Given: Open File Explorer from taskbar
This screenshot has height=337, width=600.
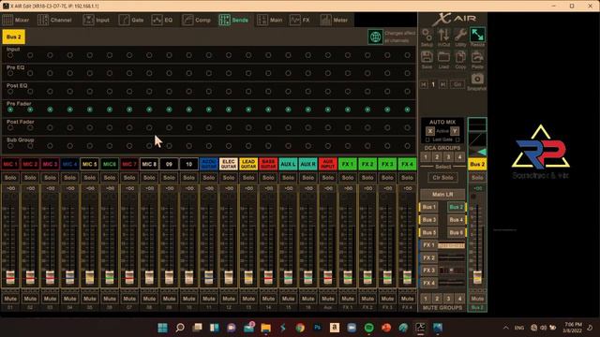Looking at the screenshot, I should click(266, 328).
